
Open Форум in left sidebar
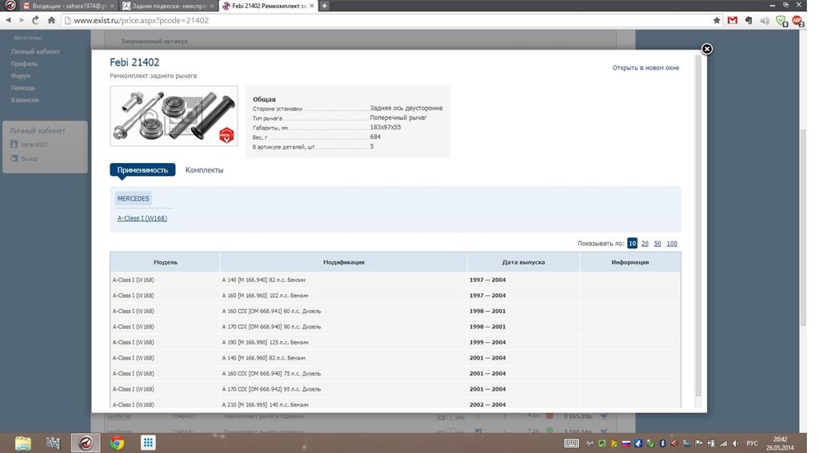(x=20, y=76)
